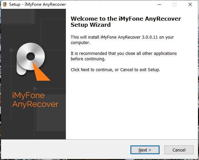The height and width of the screenshot is (160, 199).
Task: Click the setup icon in title bar
Action: [5, 4]
